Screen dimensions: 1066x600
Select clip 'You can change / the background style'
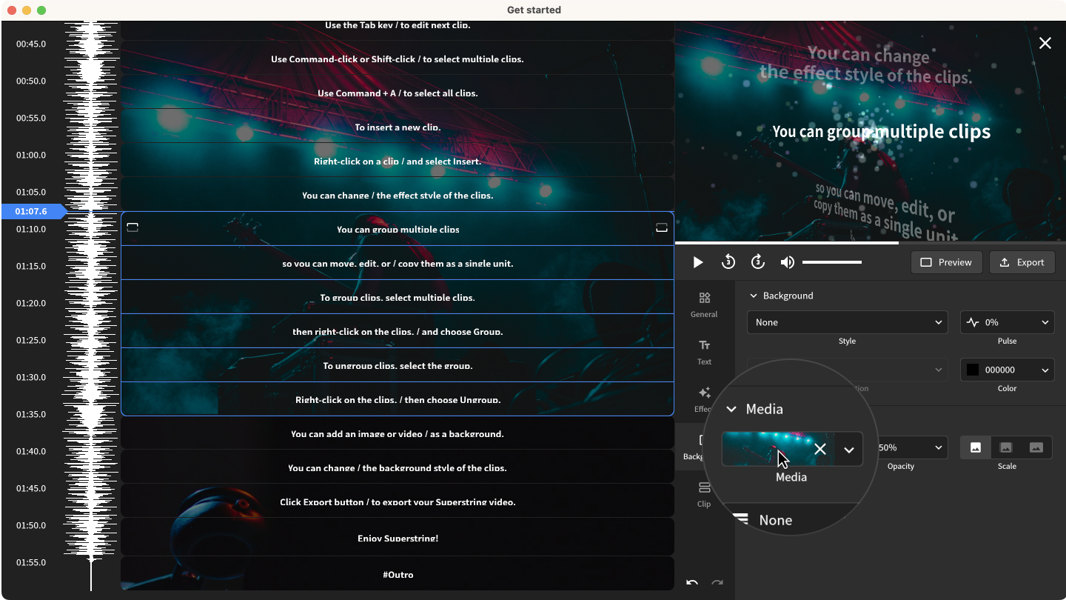[398, 467]
